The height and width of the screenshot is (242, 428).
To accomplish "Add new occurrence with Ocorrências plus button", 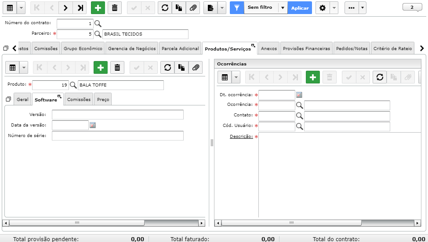I will (313, 77).
